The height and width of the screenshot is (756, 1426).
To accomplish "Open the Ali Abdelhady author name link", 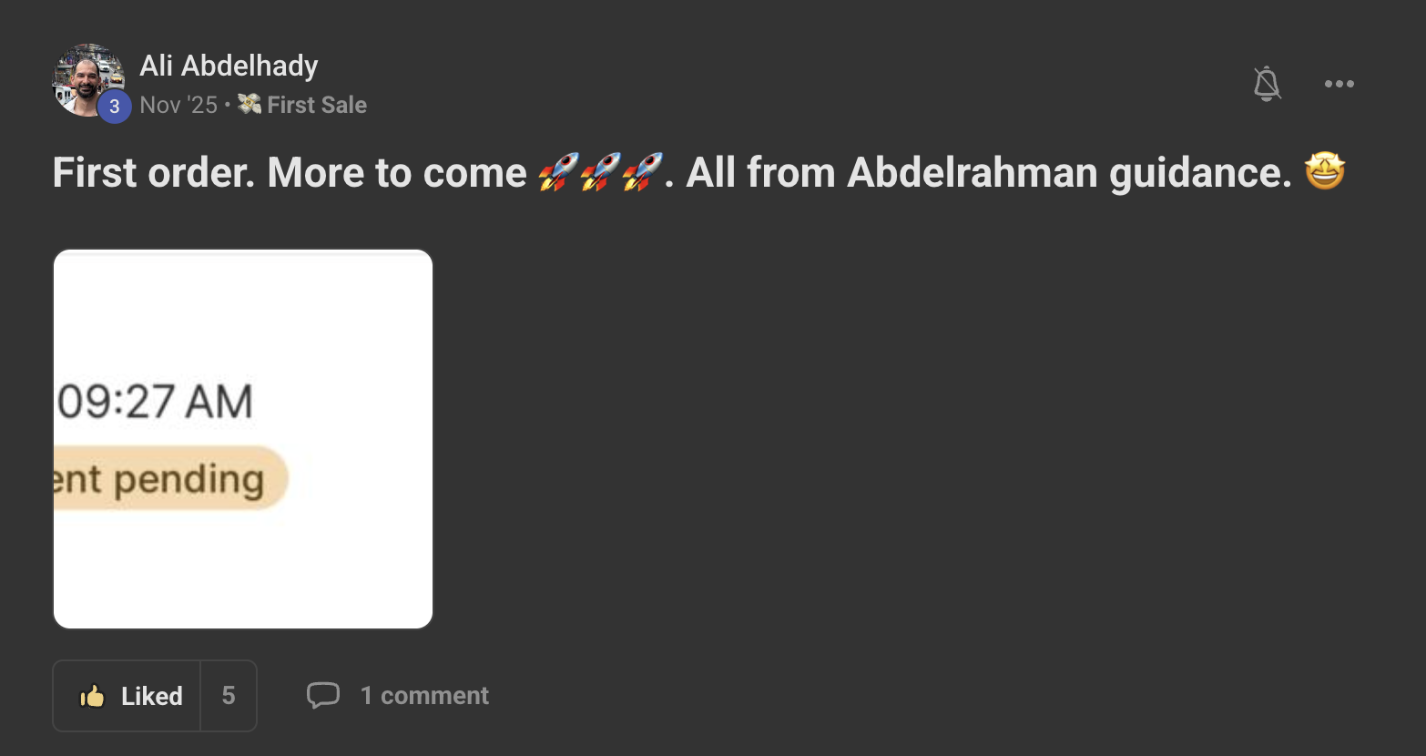I will pos(229,66).
